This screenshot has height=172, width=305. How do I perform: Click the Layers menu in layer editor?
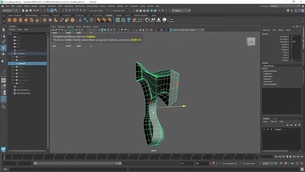265,121
